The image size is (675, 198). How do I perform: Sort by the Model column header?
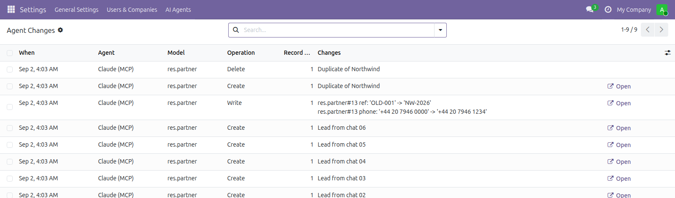176,53
